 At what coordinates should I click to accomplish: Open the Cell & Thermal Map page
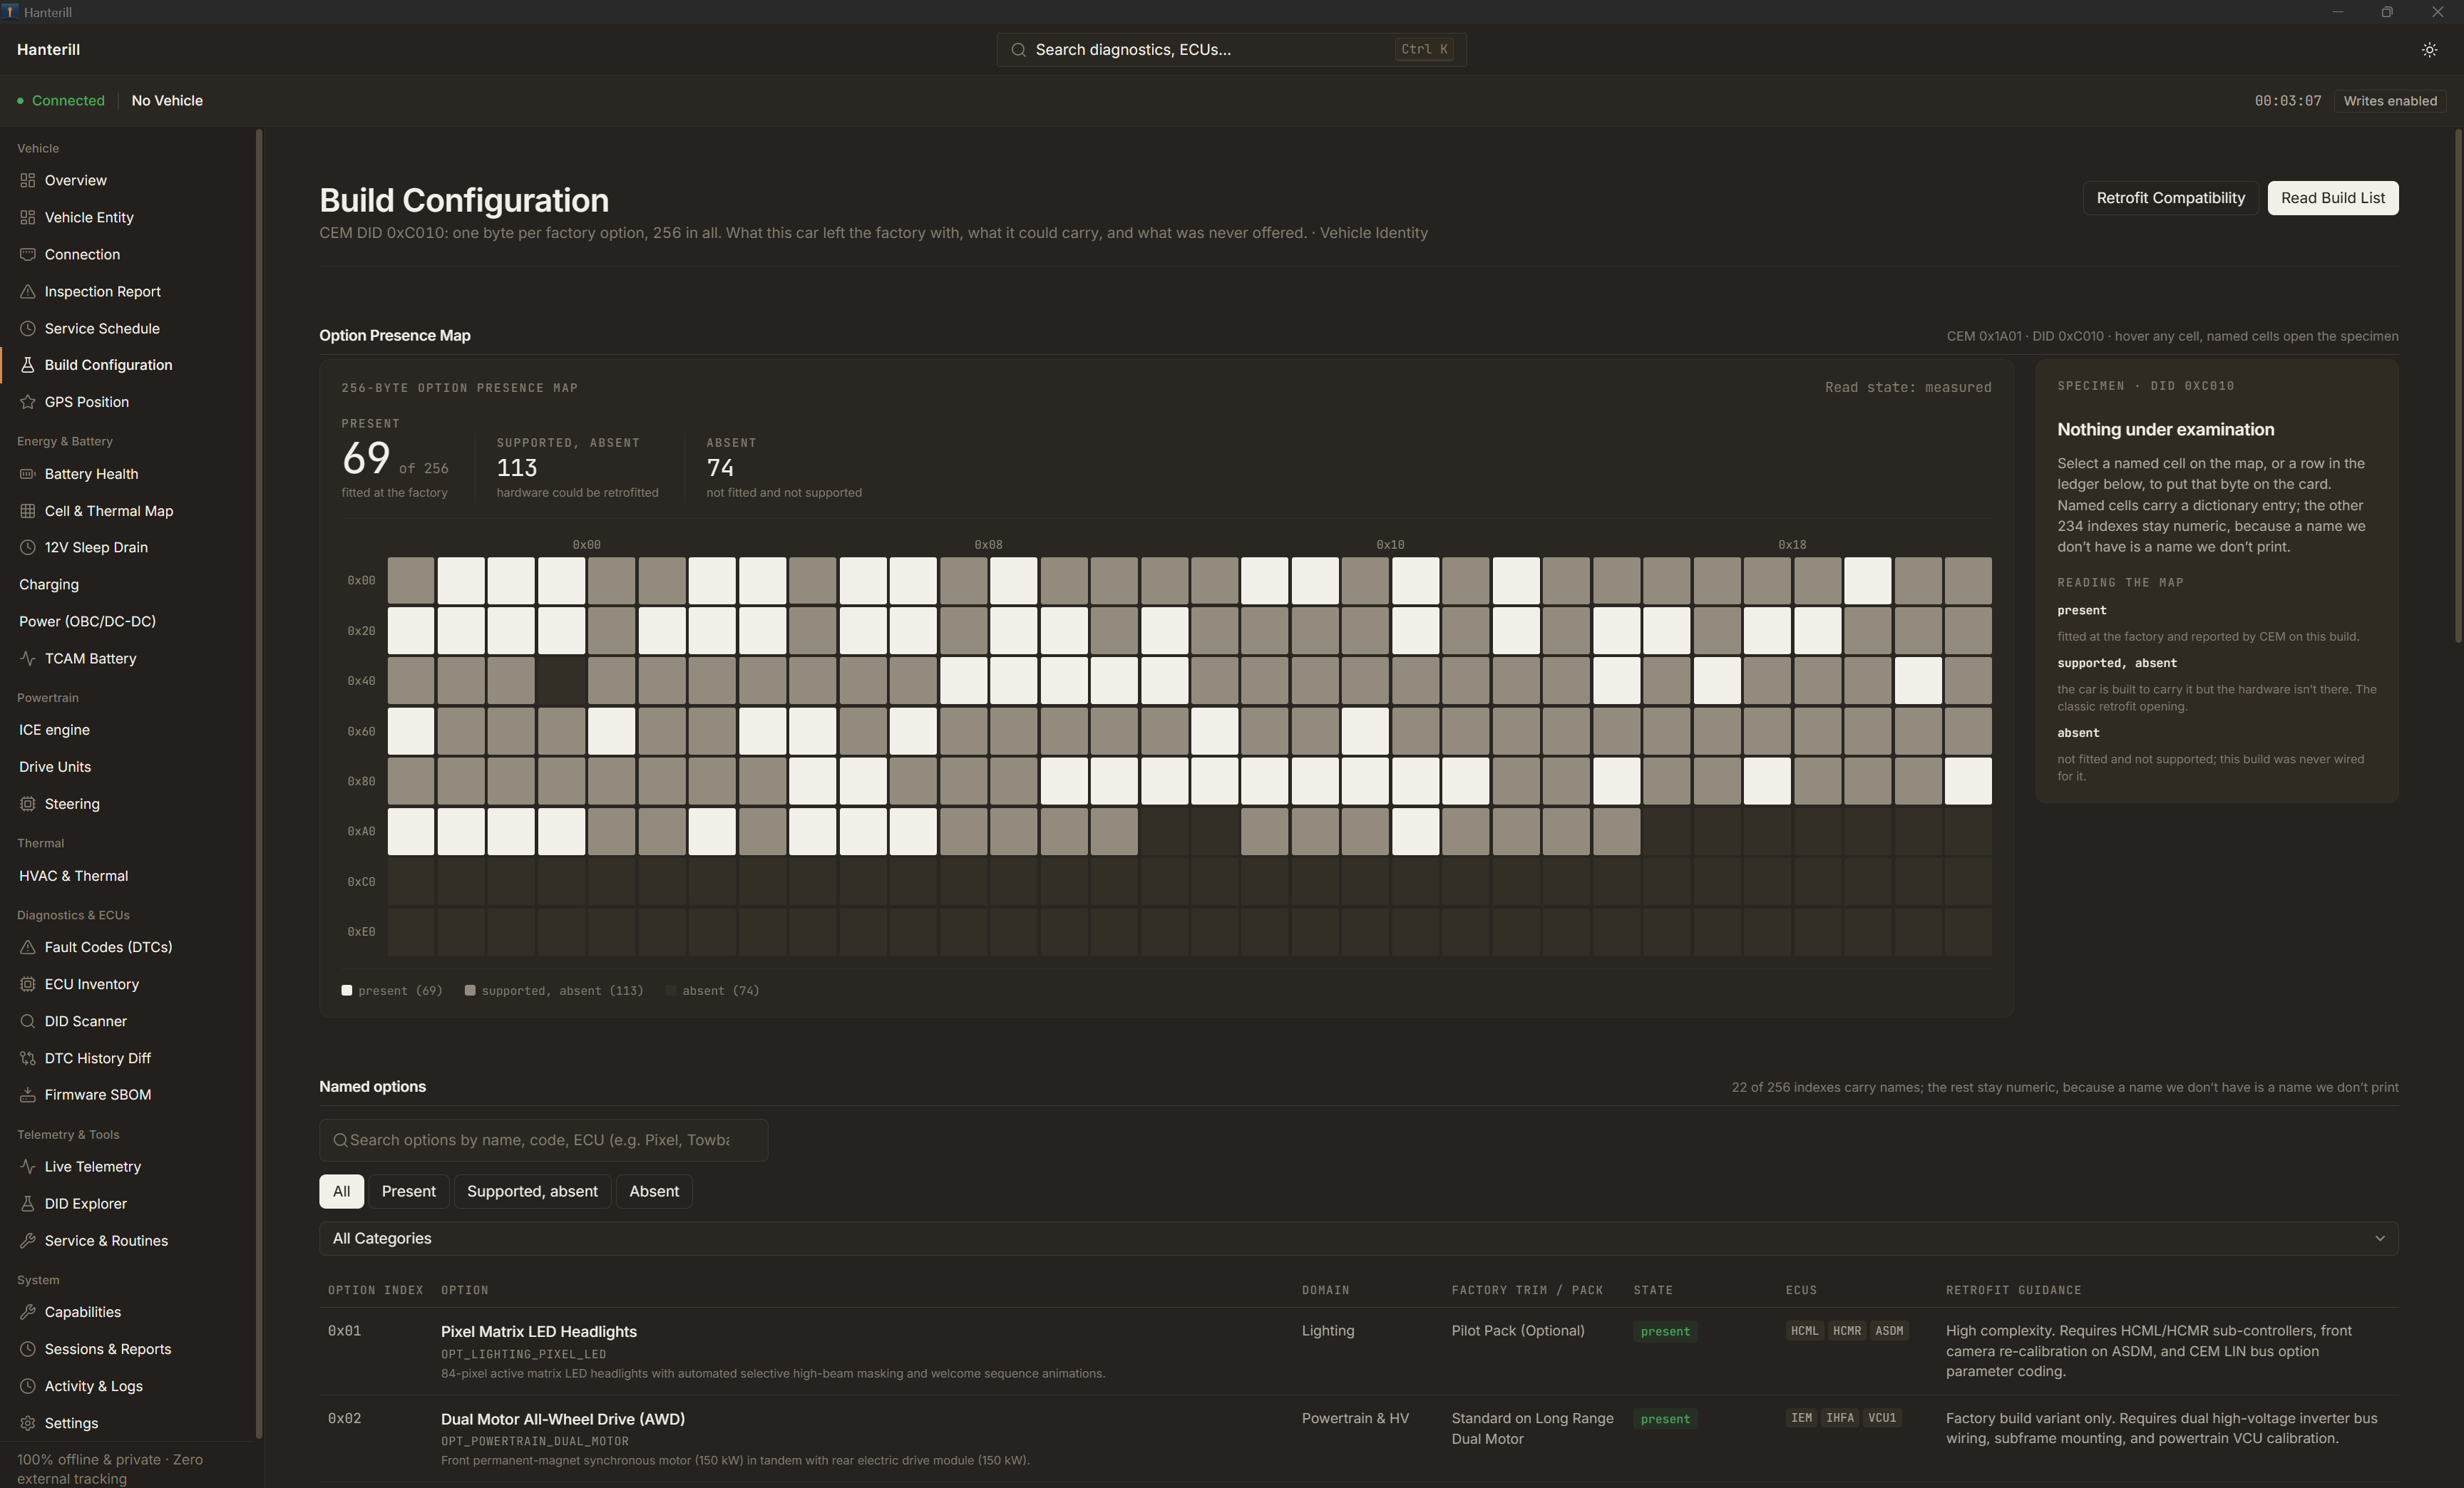pos(108,511)
